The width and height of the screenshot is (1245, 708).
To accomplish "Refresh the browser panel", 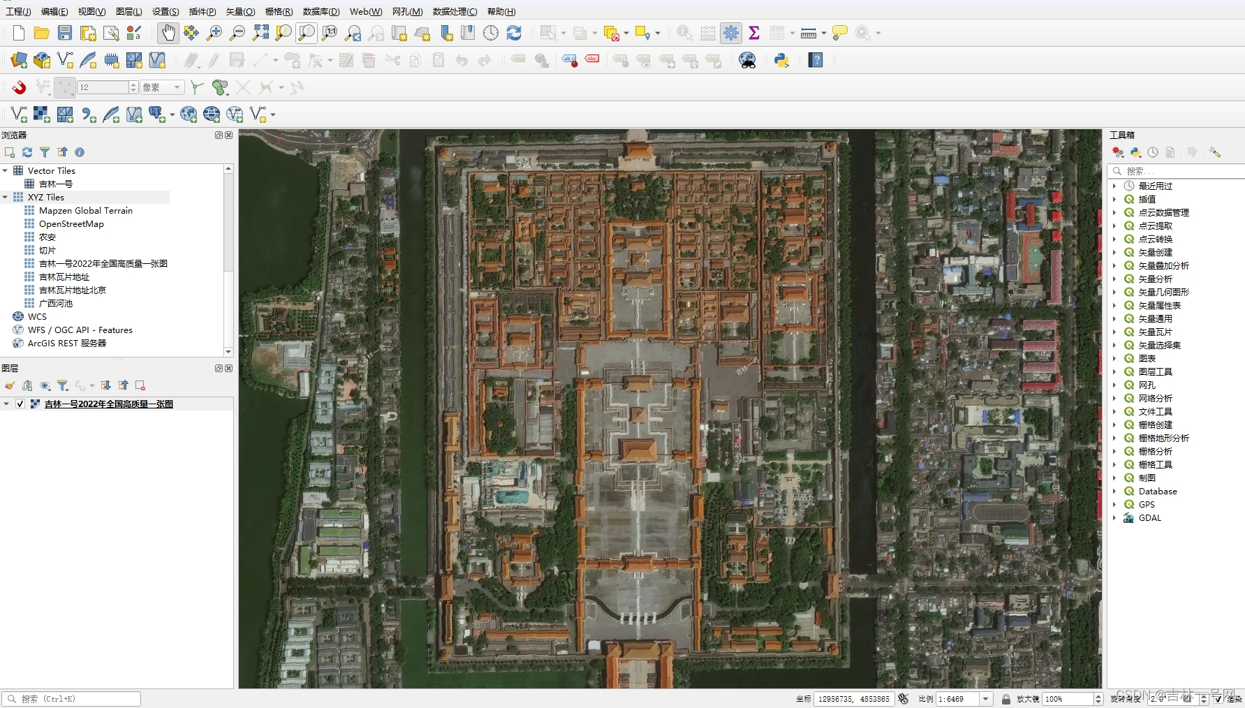I will tap(27, 152).
